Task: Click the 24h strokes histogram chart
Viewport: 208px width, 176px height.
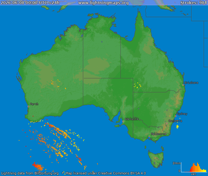Action: pyautogui.click(x=194, y=167)
